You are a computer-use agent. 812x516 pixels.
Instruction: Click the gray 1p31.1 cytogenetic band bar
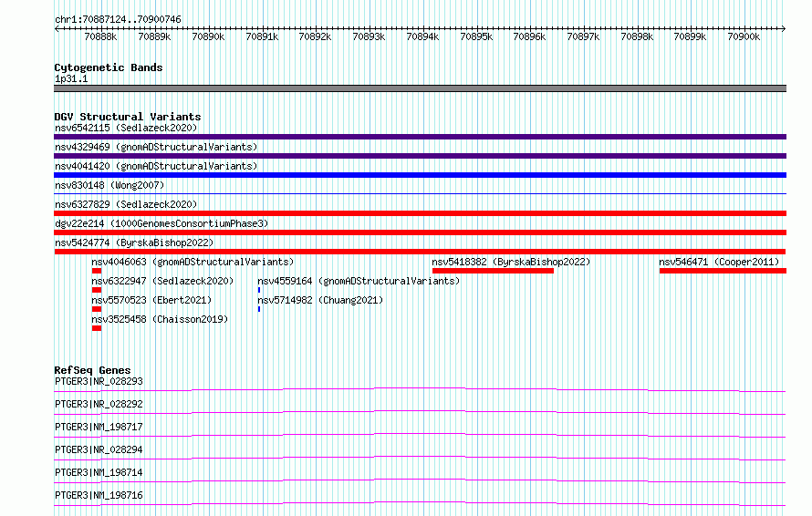coord(420,88)
